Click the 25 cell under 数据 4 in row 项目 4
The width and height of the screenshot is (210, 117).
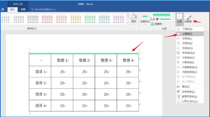tap(128, 106)
